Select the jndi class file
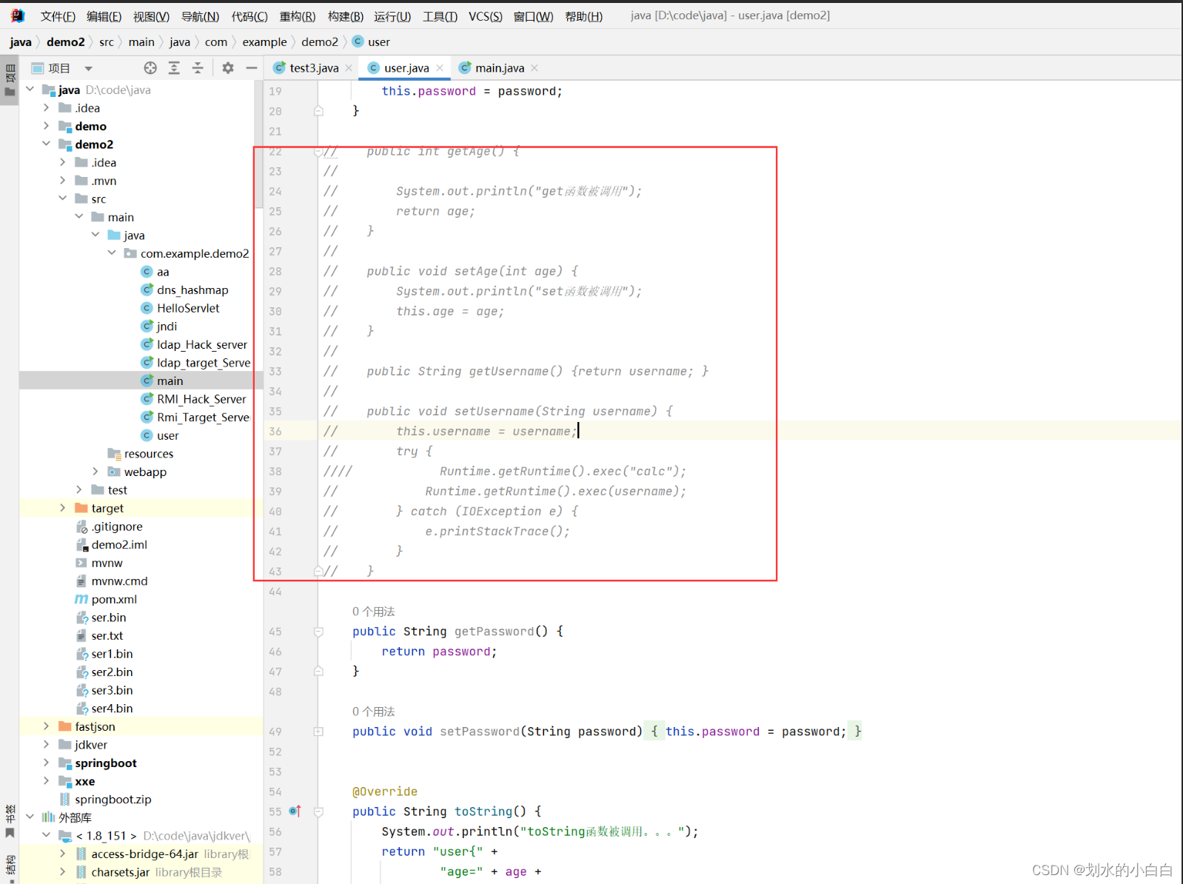This screenshot has height=884, width=1183. (x=158, y=327)
